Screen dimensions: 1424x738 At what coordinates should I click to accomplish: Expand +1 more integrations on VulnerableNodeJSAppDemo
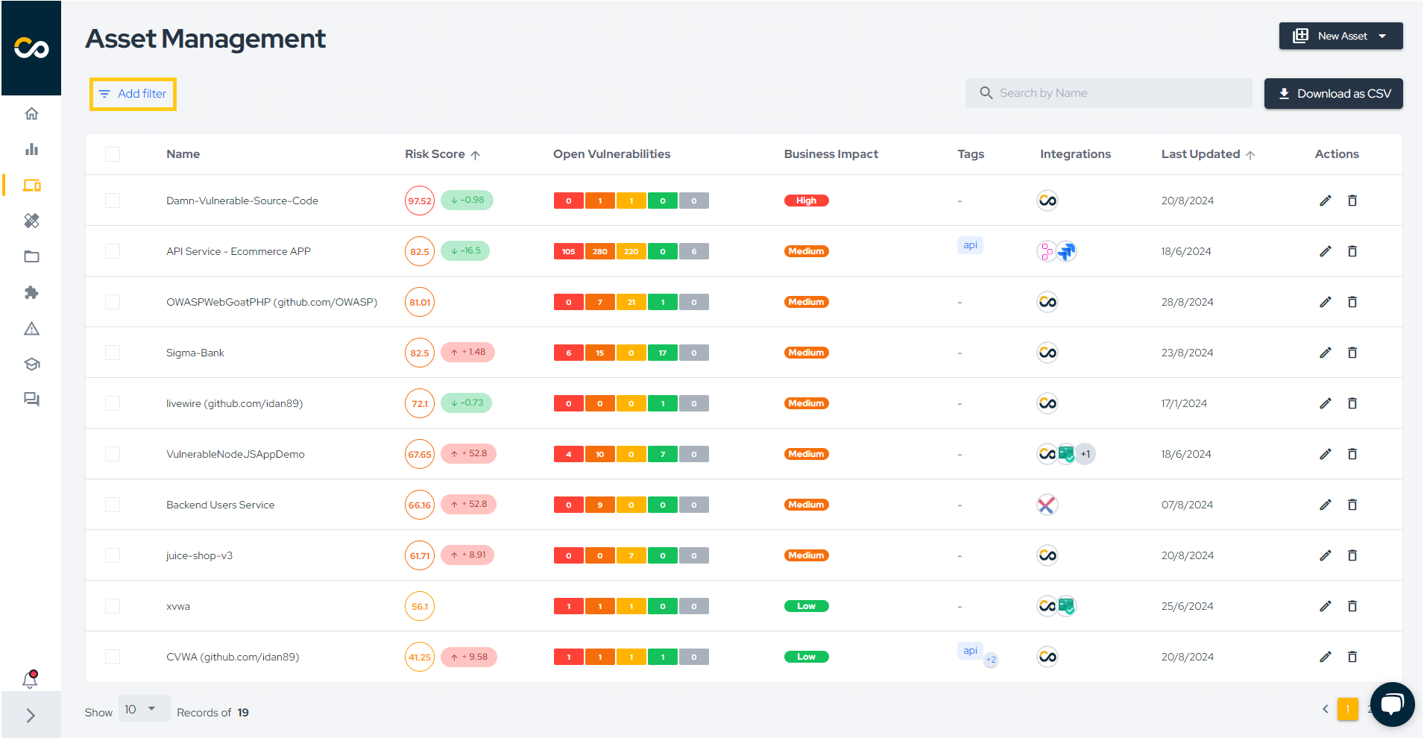point(1086,454)
